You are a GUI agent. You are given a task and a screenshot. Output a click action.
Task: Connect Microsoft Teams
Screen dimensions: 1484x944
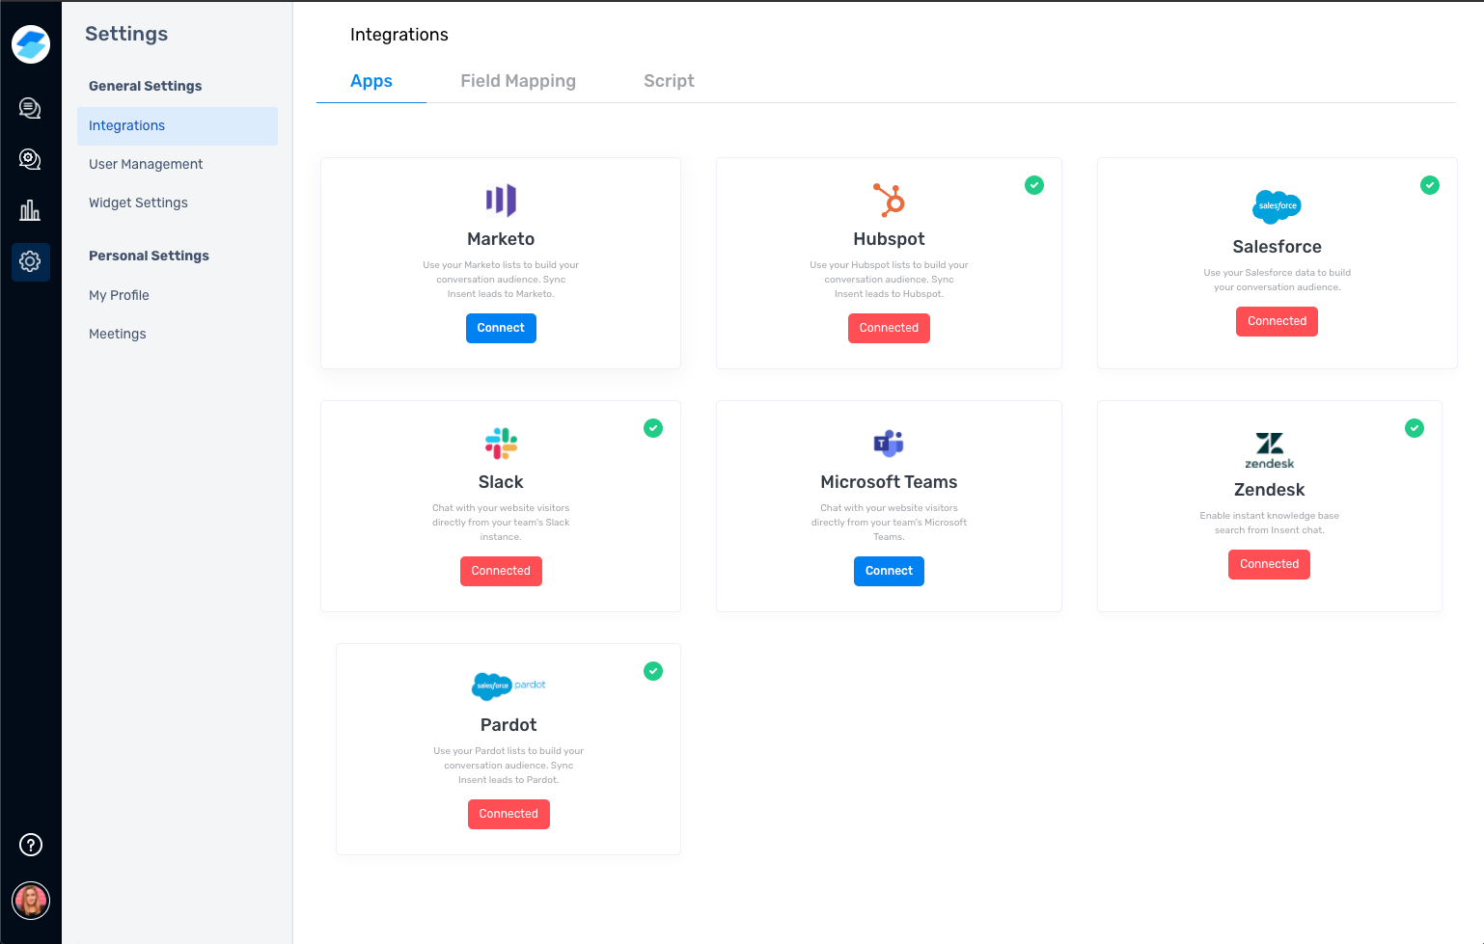pos(888,571)
